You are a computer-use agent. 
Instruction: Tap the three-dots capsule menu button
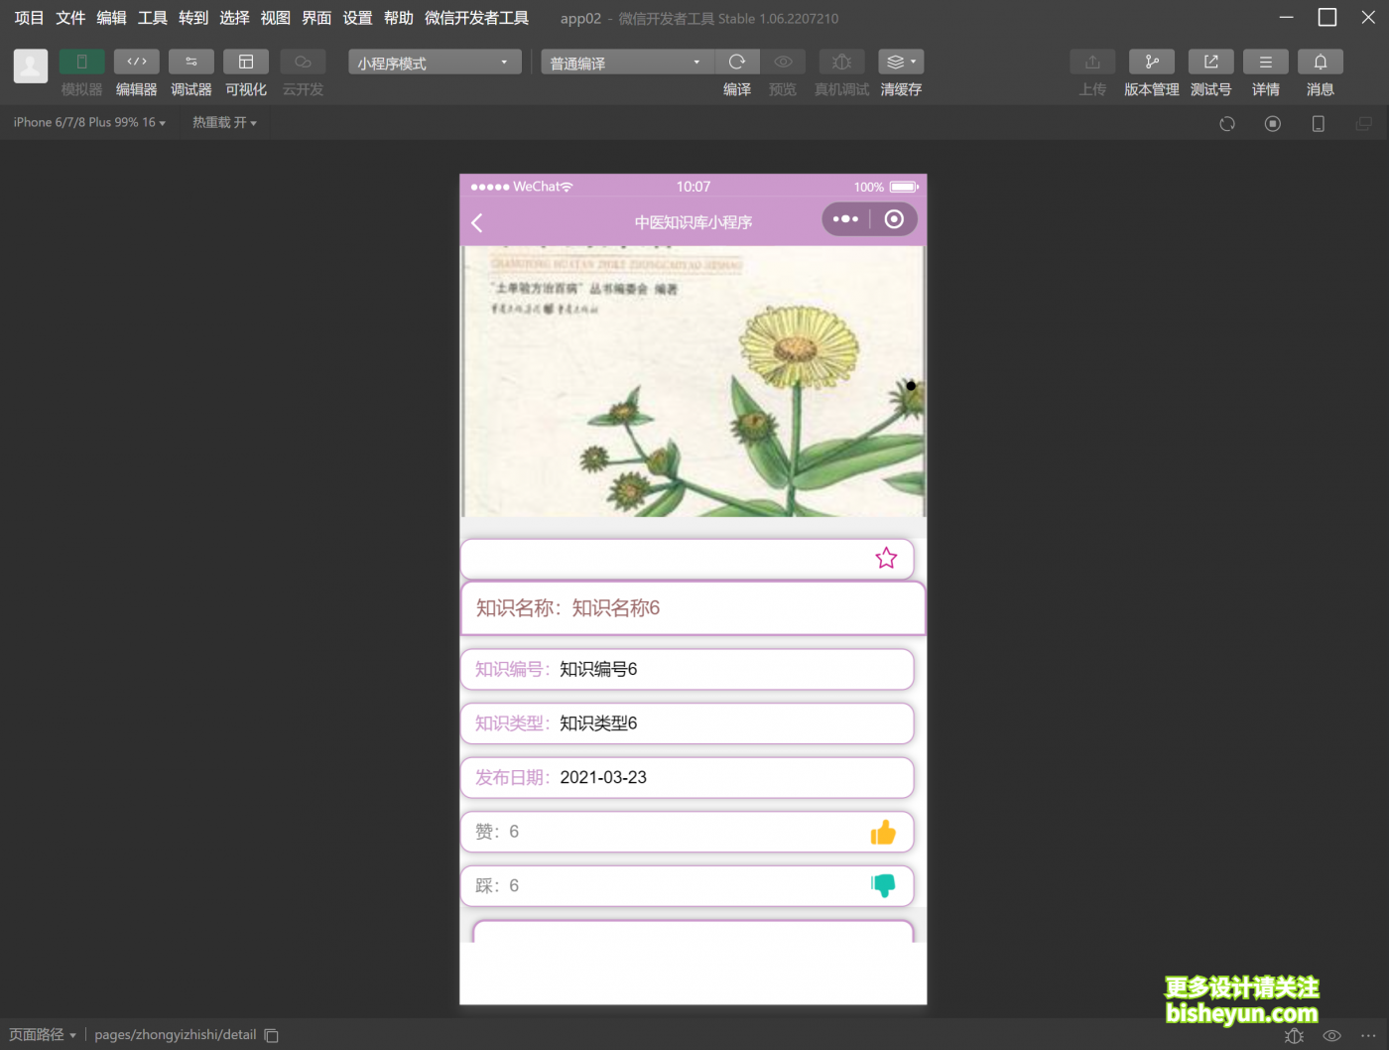845,219
